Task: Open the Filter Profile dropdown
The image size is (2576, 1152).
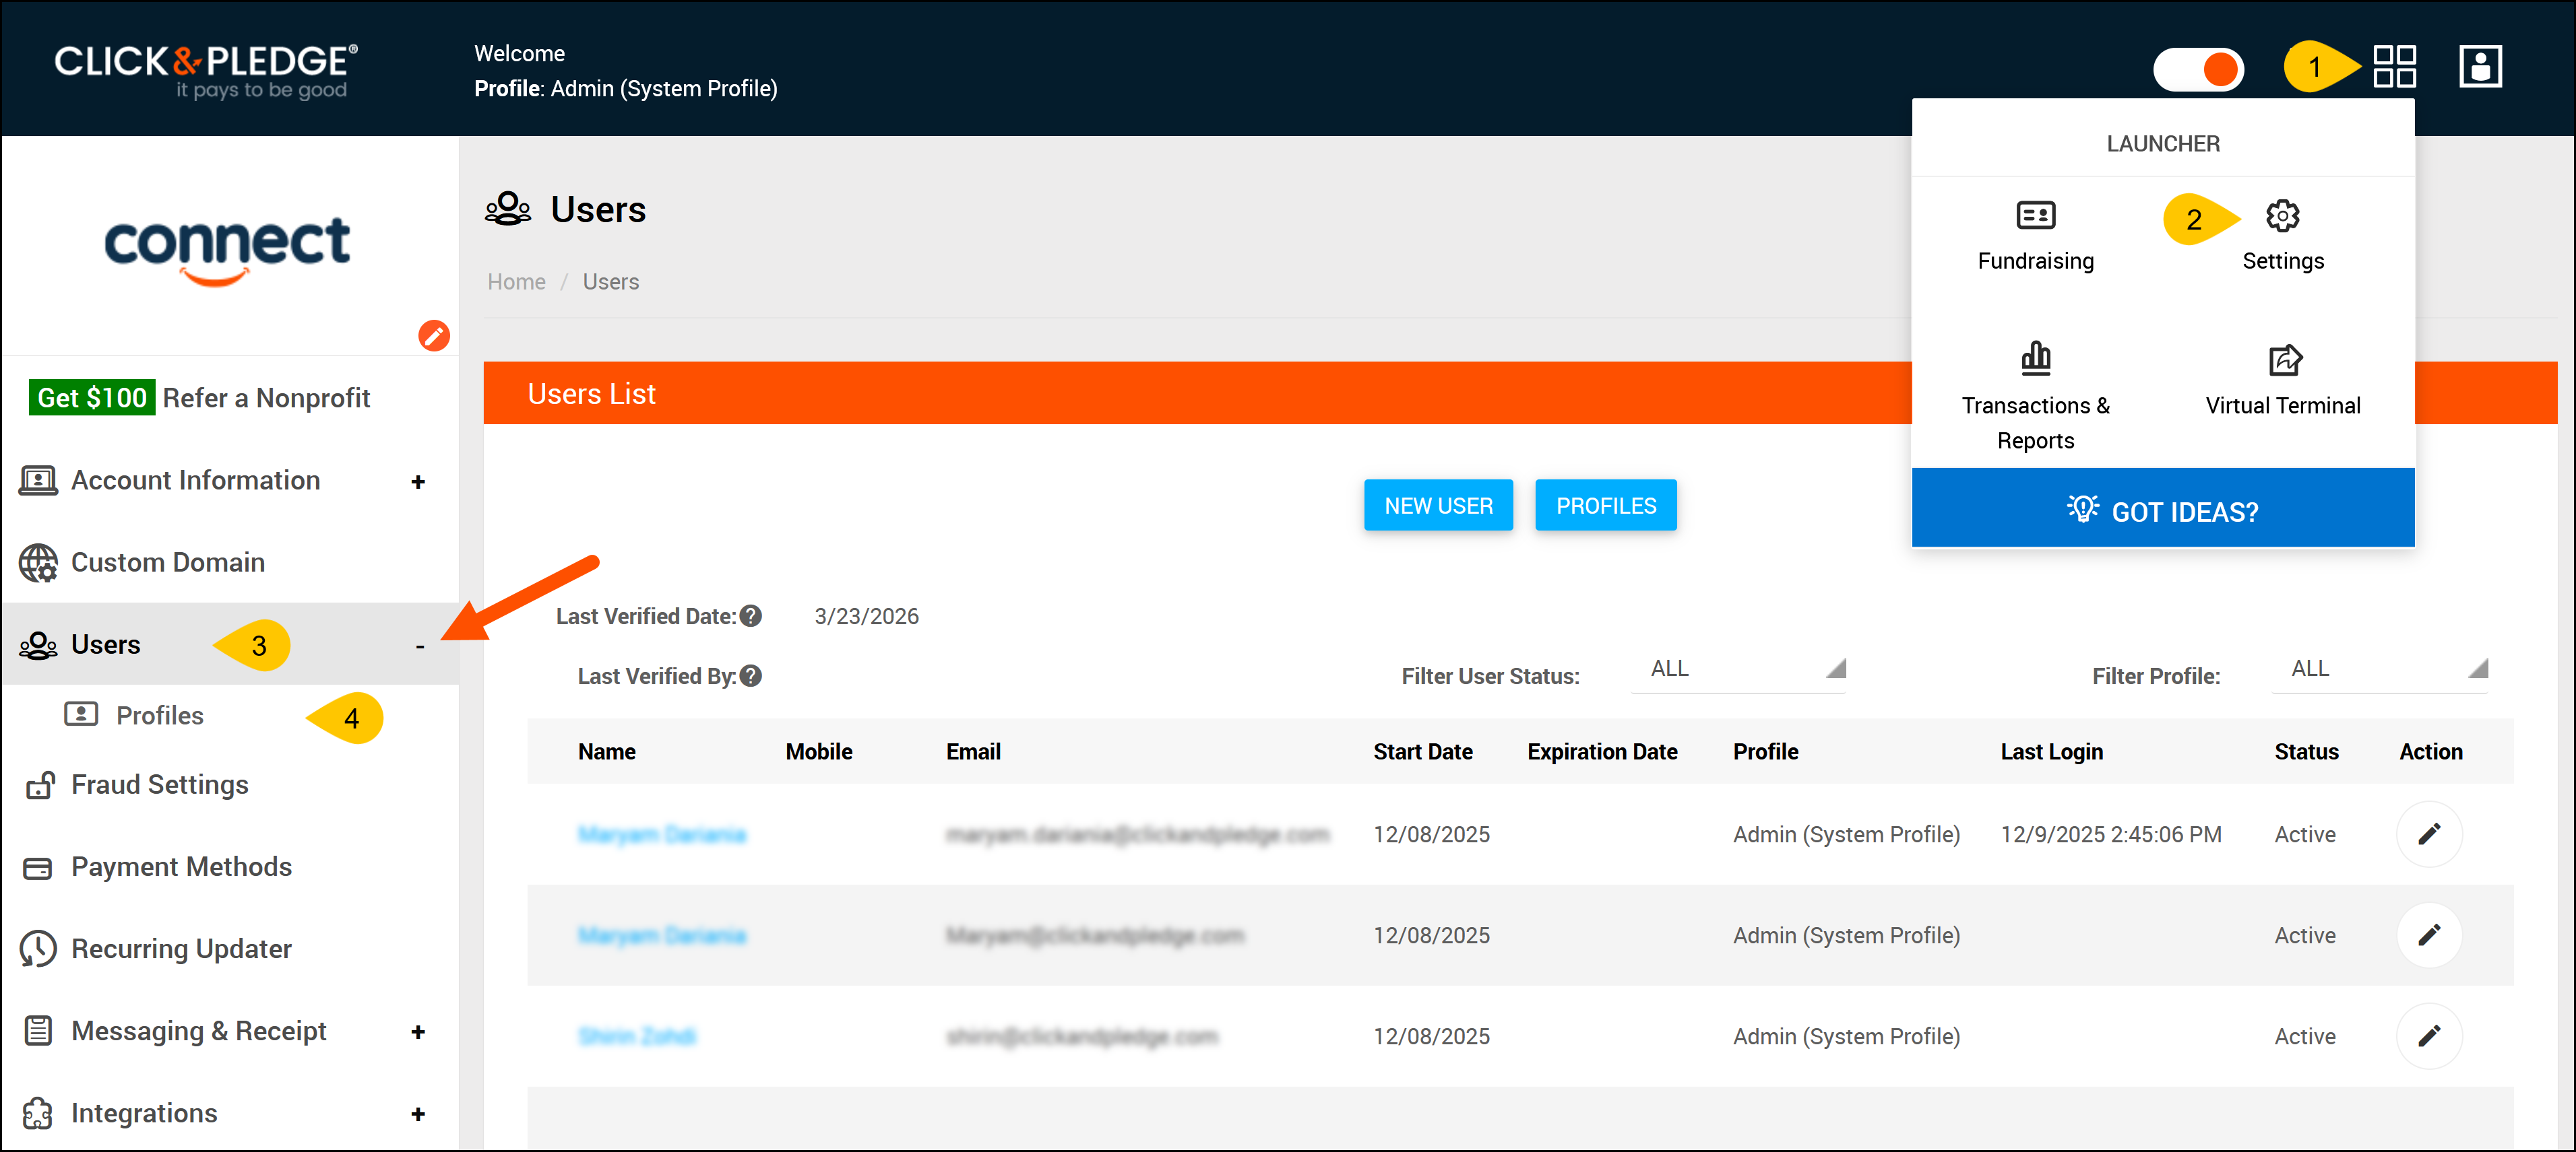Action: coord(2380,669)
